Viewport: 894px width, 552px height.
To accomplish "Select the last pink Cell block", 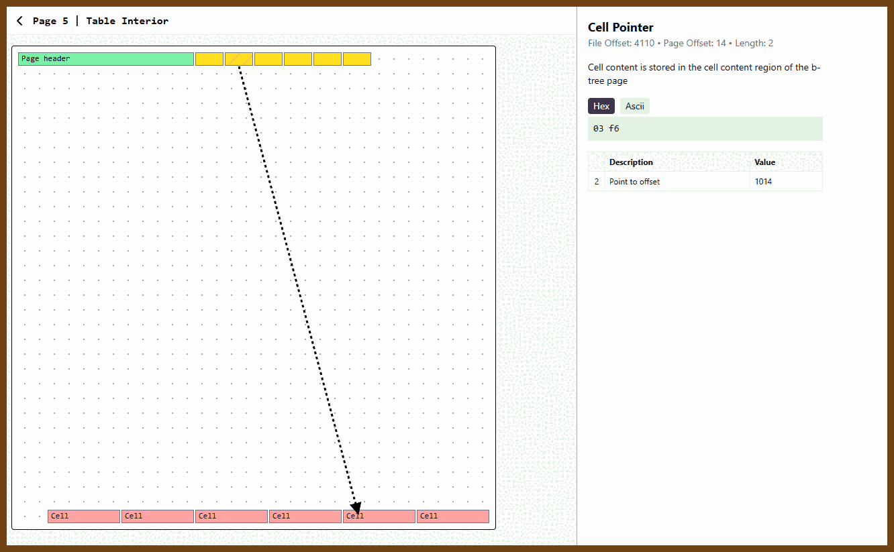I will 453,516.
